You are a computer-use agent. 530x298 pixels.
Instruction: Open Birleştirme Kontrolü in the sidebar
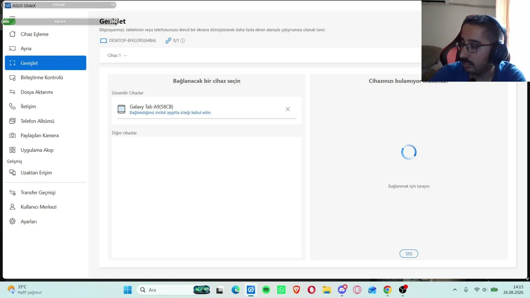coord(46,77)
